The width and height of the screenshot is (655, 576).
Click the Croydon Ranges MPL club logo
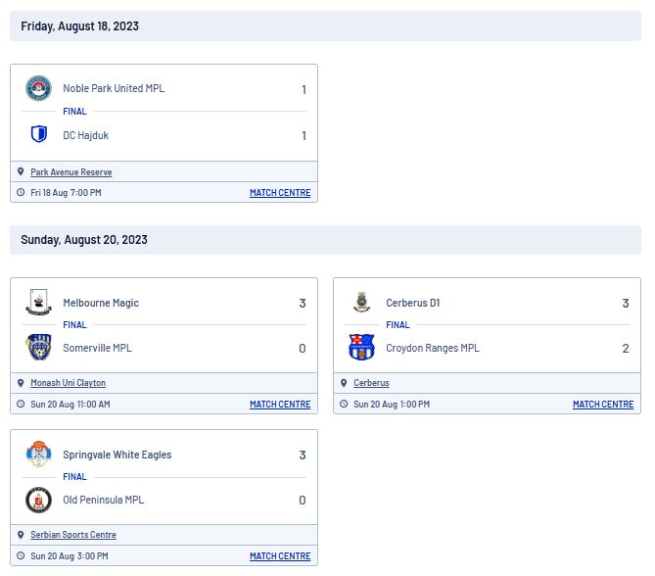(x=361, y=347)
